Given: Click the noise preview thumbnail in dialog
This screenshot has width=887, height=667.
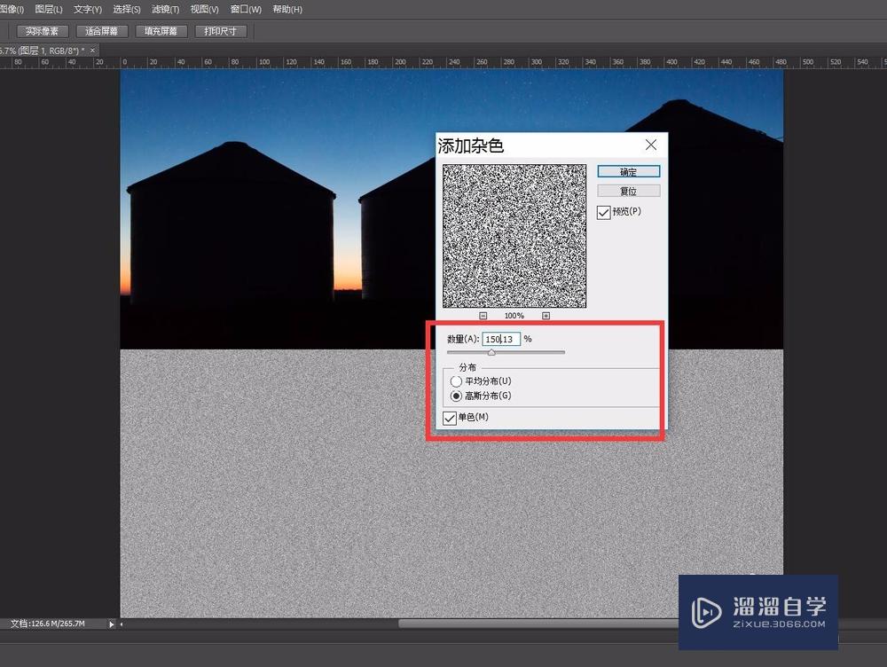Looking at the screenshot, I should (x=514, y=236).
